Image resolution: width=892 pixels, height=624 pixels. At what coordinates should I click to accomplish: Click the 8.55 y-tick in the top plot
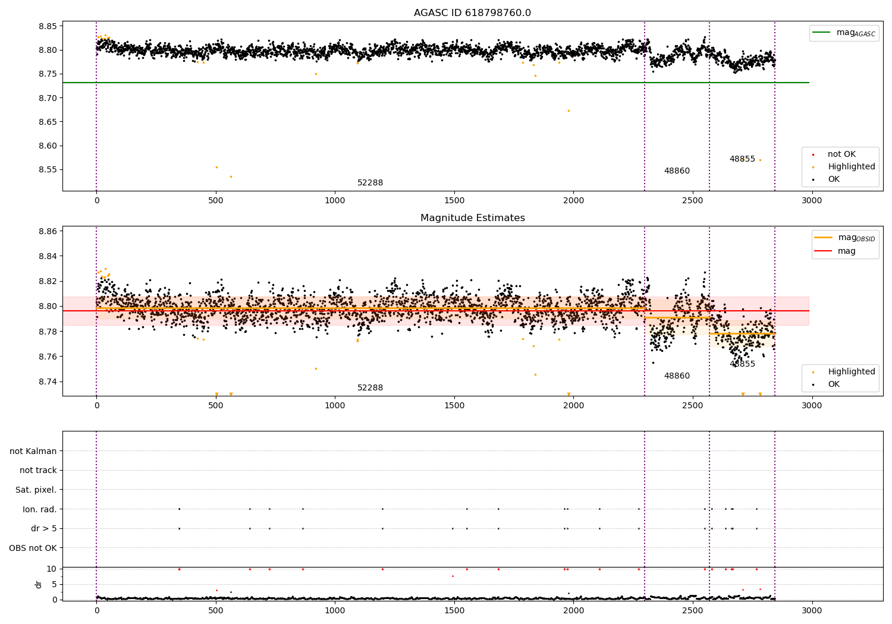pyautogui.click(x=48, y=169)
